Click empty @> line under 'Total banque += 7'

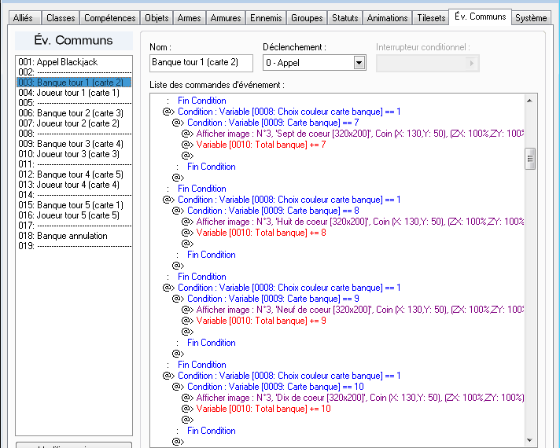point(188,156)
